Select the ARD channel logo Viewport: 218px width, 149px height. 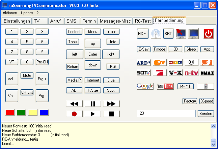(144, 63)
